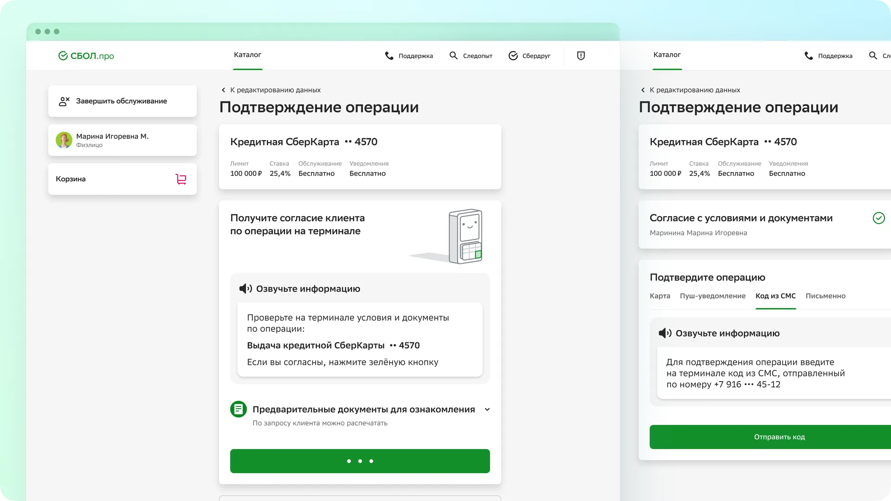This screenshot has width=891, height=501.
Task: Select the Пуш-уведомление tab
Action: (x=713, y=296)
